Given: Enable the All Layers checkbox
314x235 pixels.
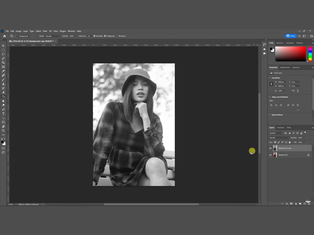Looking at the screenshot, I should tap(117, 36).
